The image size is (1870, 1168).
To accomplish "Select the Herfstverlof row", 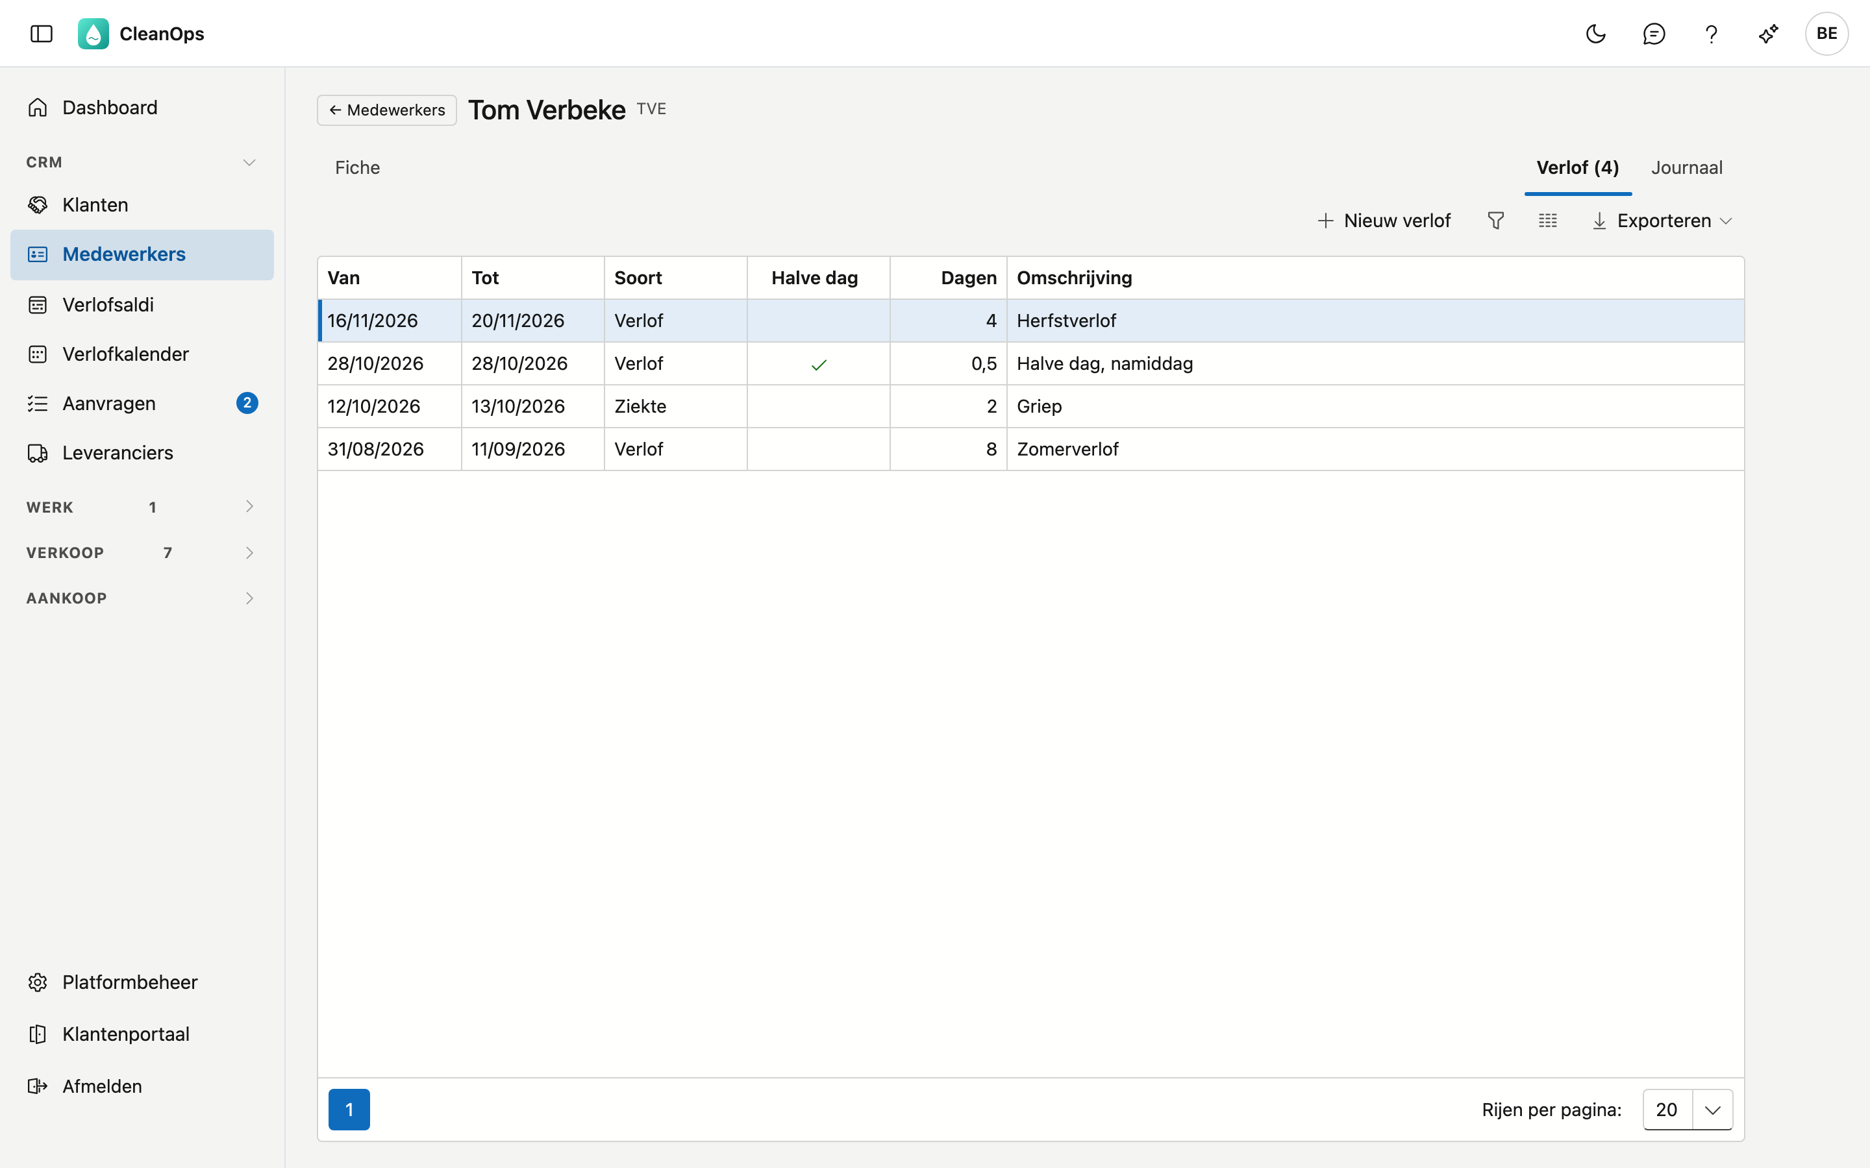I will tap(1031, 321).
